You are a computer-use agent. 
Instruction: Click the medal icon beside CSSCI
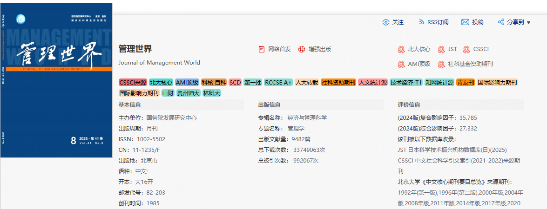466,49
